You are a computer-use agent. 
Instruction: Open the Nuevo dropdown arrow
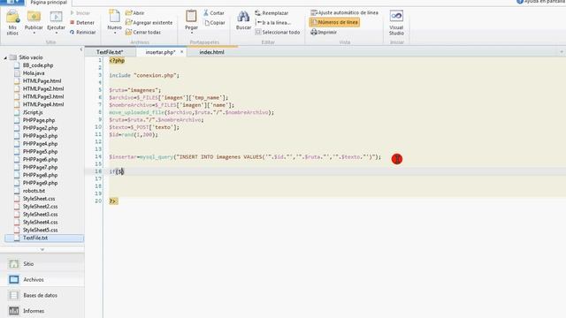click(115, 34)
